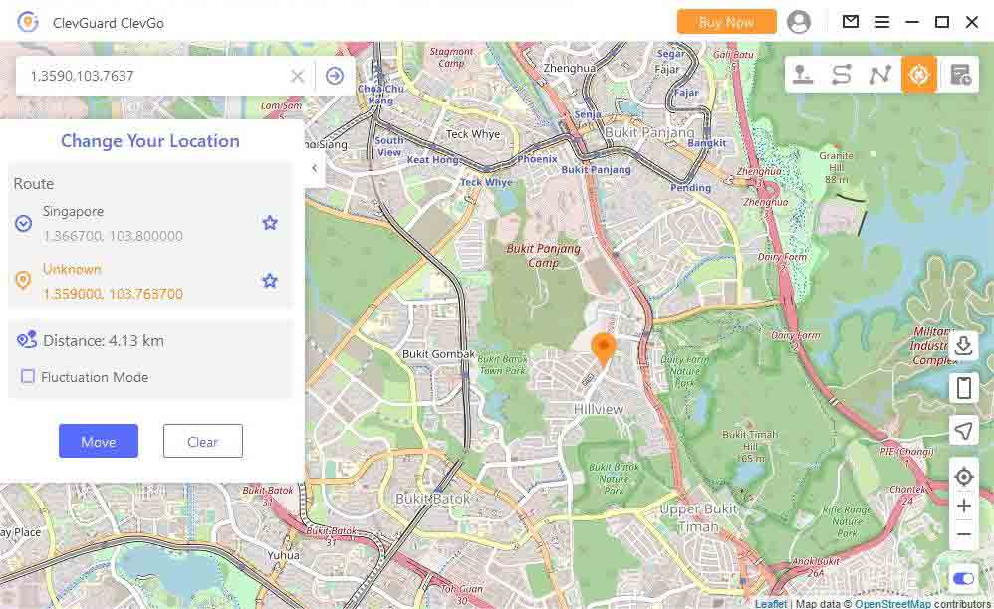Select the multi-spot route mode icon

[879, 75]
